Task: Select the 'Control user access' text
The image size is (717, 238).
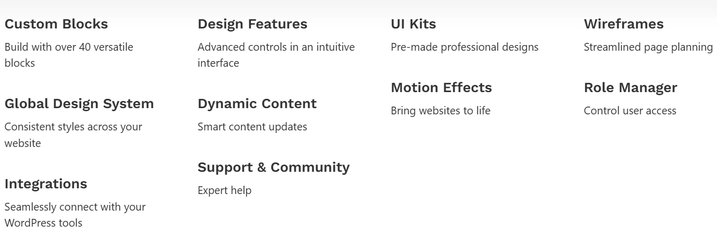Action: click(630, 111)
